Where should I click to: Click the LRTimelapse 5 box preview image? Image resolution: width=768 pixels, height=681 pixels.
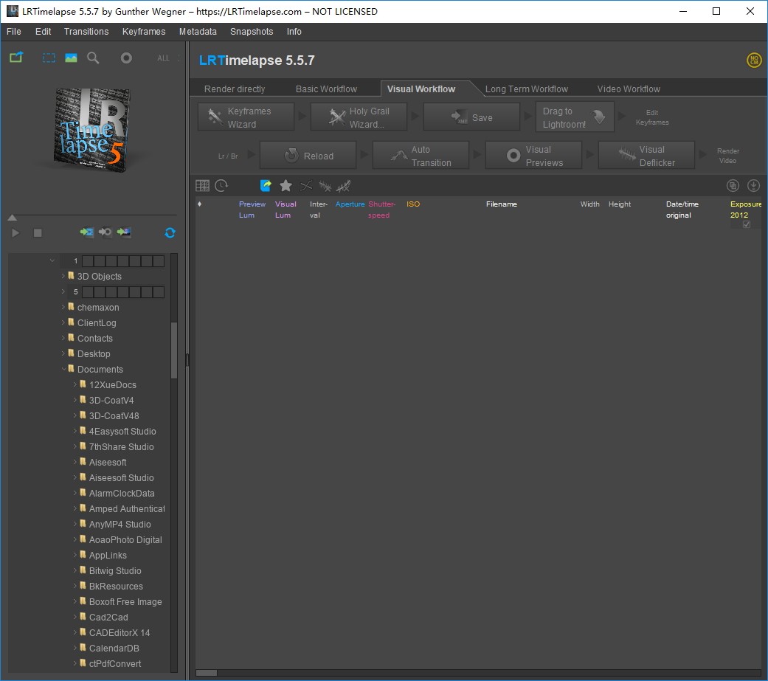92,130
